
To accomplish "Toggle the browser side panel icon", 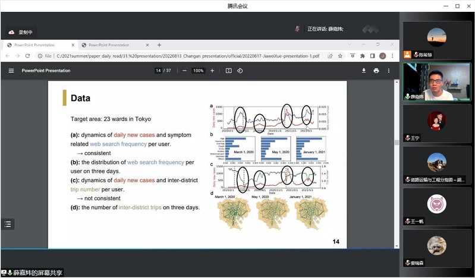I will point(372,56).
